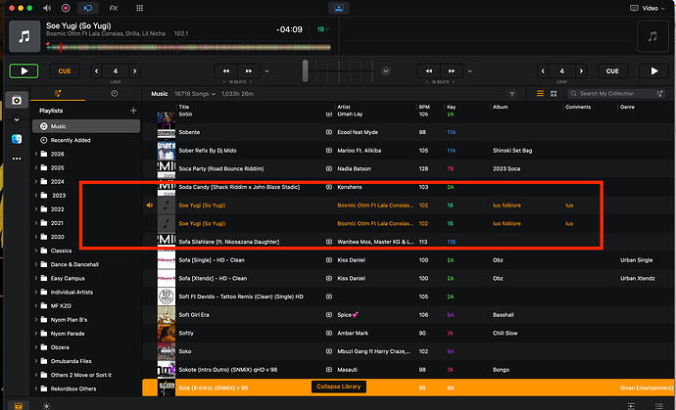The image size is (676, 410).
Task: Click the empty deck 2 music note artwork
Action: pyautogui.click(x=652, y=36)
